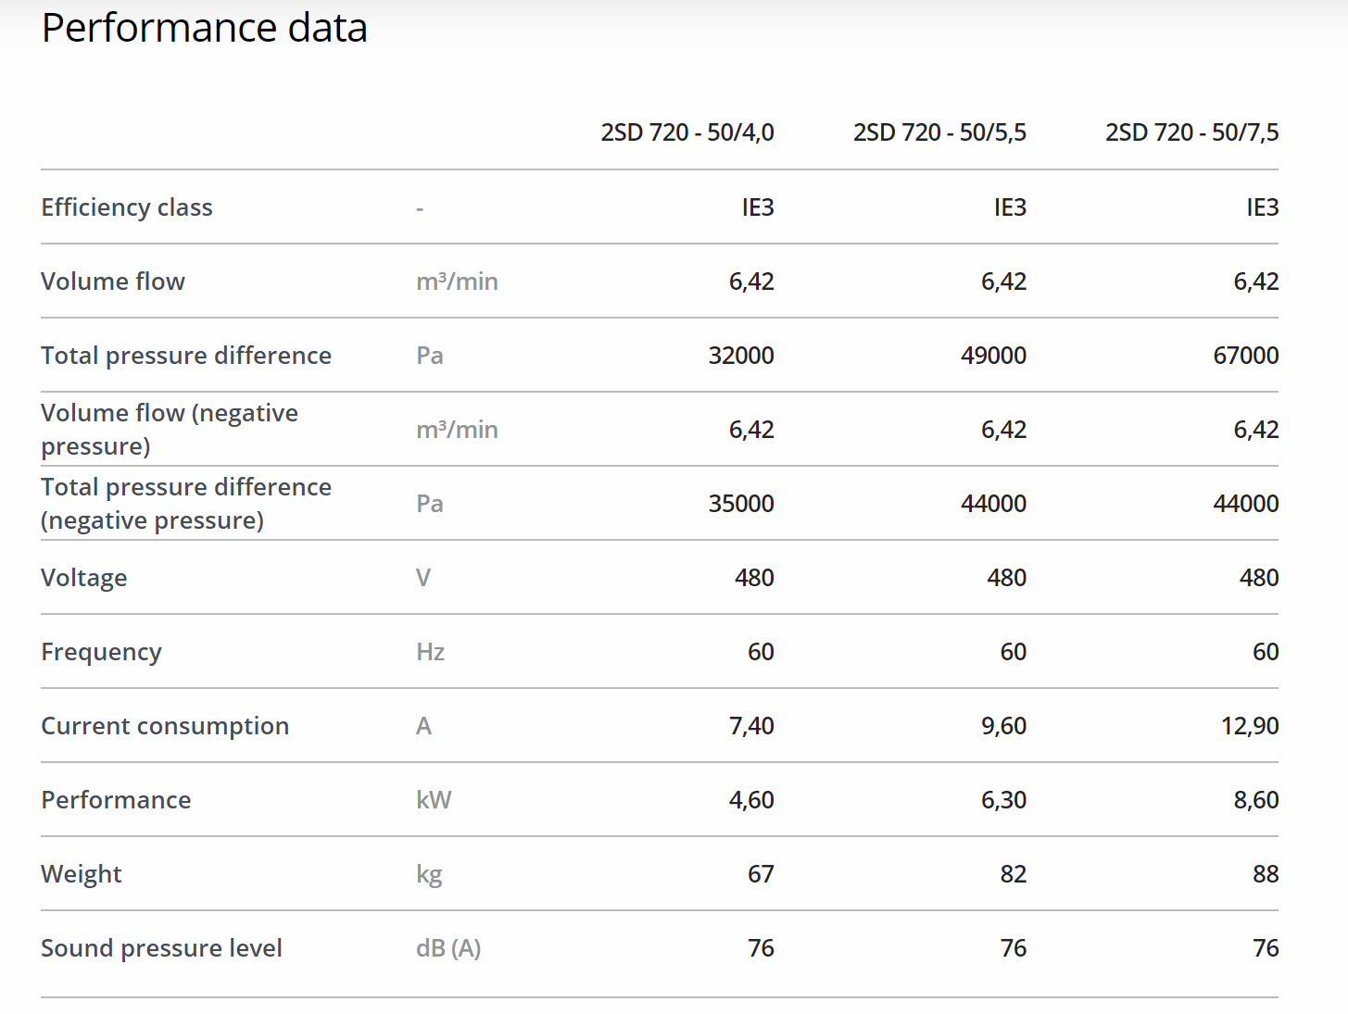Viewport: 1348px width, 1014px height.
Task: Select the 2SD 720 - 50/4,0 column header
Action: [x=687, y=132]
